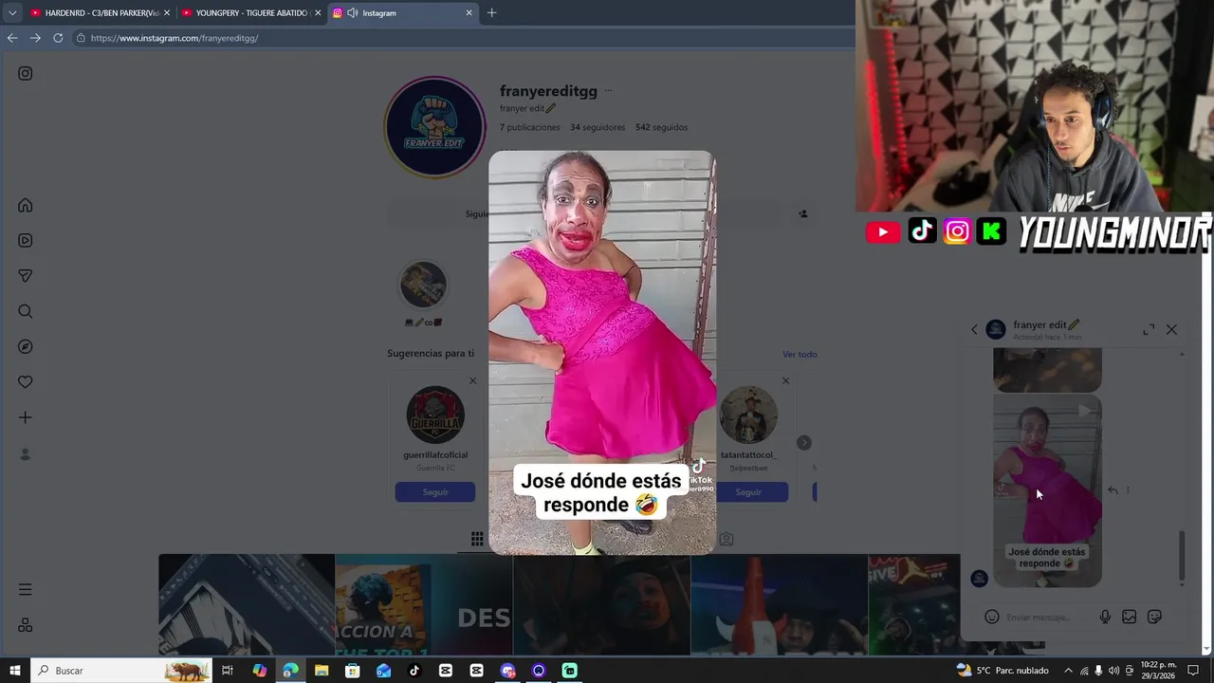
Task: Click Instagram icon in stream overlay
Action: pos(957,231)
